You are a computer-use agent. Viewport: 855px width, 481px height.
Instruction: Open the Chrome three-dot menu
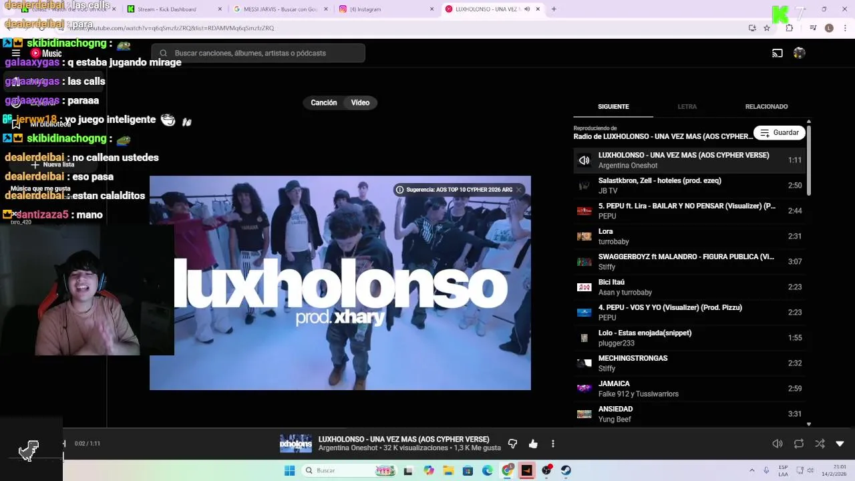point(845,28)
